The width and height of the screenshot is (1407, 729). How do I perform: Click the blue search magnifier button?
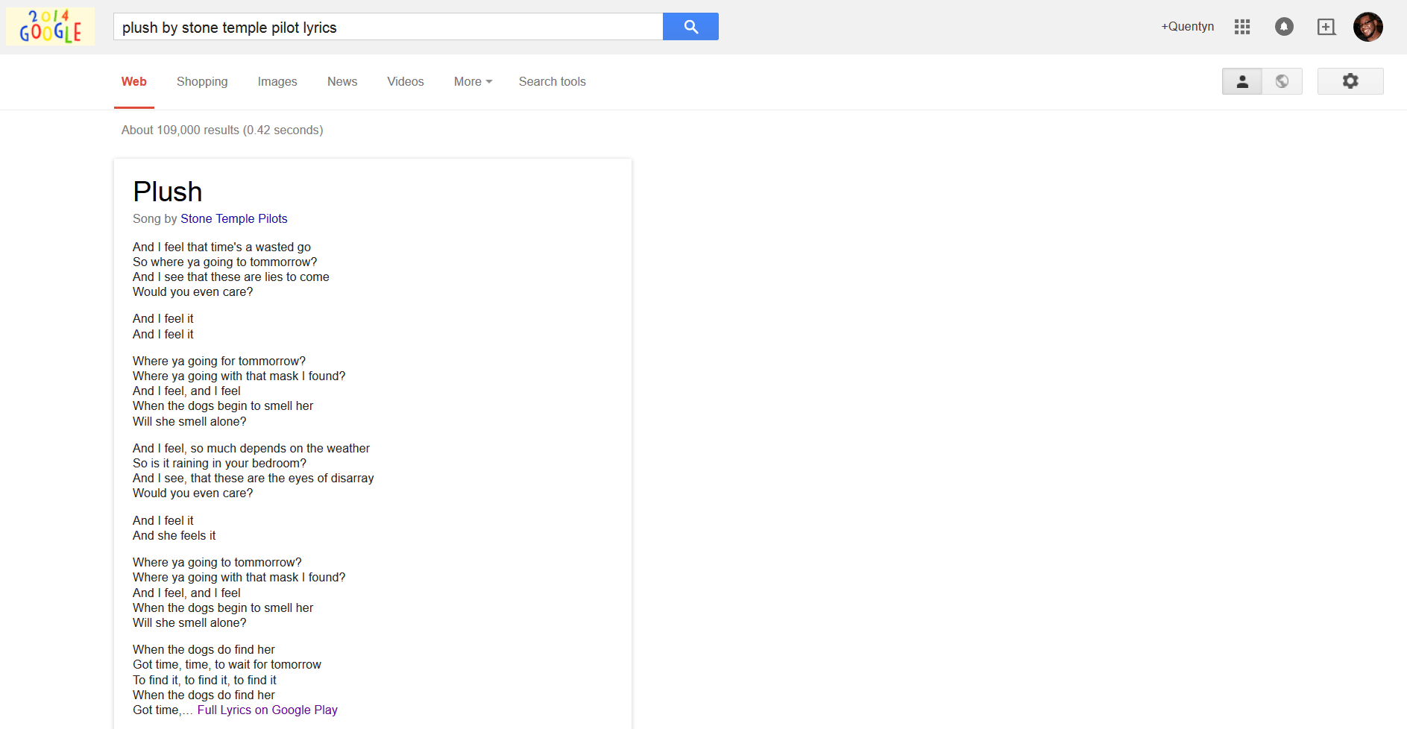[x=690, y=27]
